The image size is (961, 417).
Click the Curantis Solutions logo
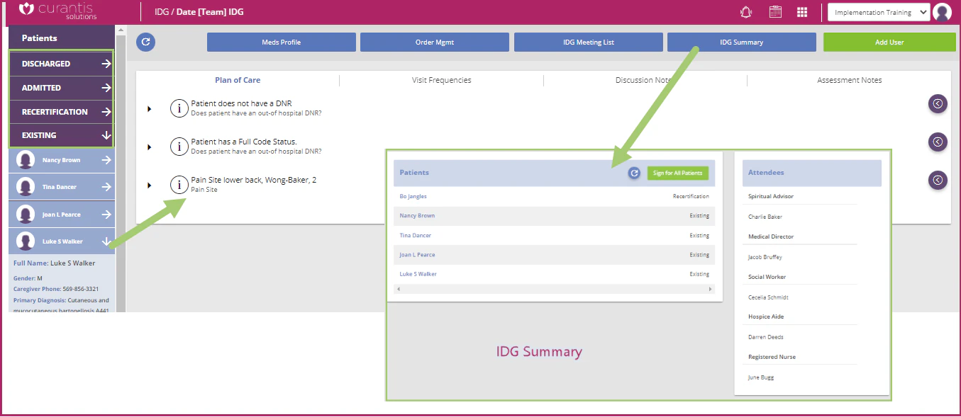tap(62, 11)
